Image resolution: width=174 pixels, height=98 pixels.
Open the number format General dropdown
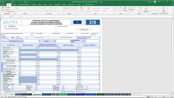pos(76,8)
